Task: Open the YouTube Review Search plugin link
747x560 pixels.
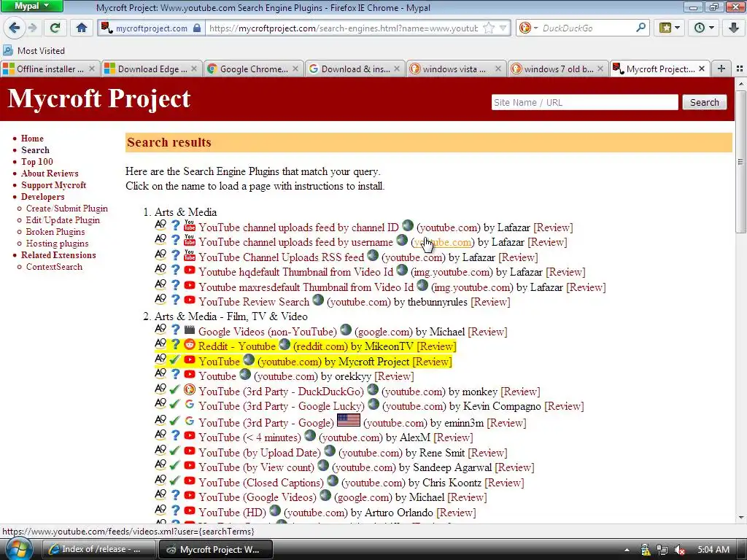Action: tap(254, 302)
